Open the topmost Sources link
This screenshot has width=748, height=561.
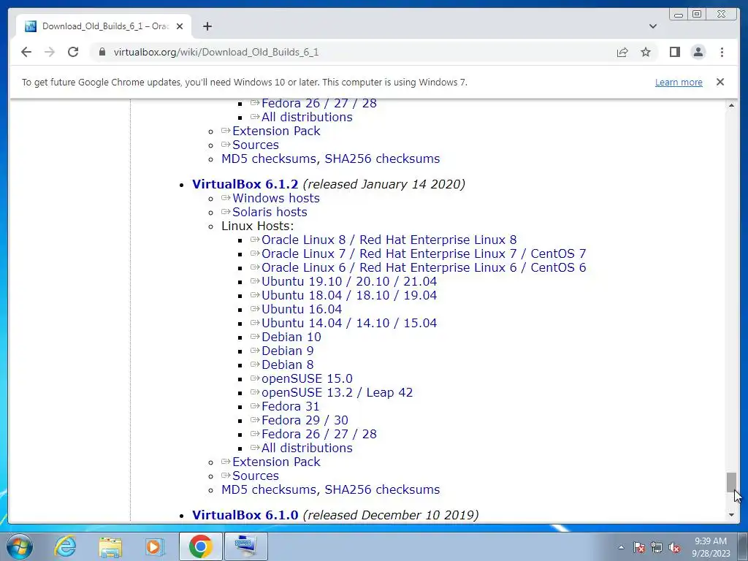point(256,145)
